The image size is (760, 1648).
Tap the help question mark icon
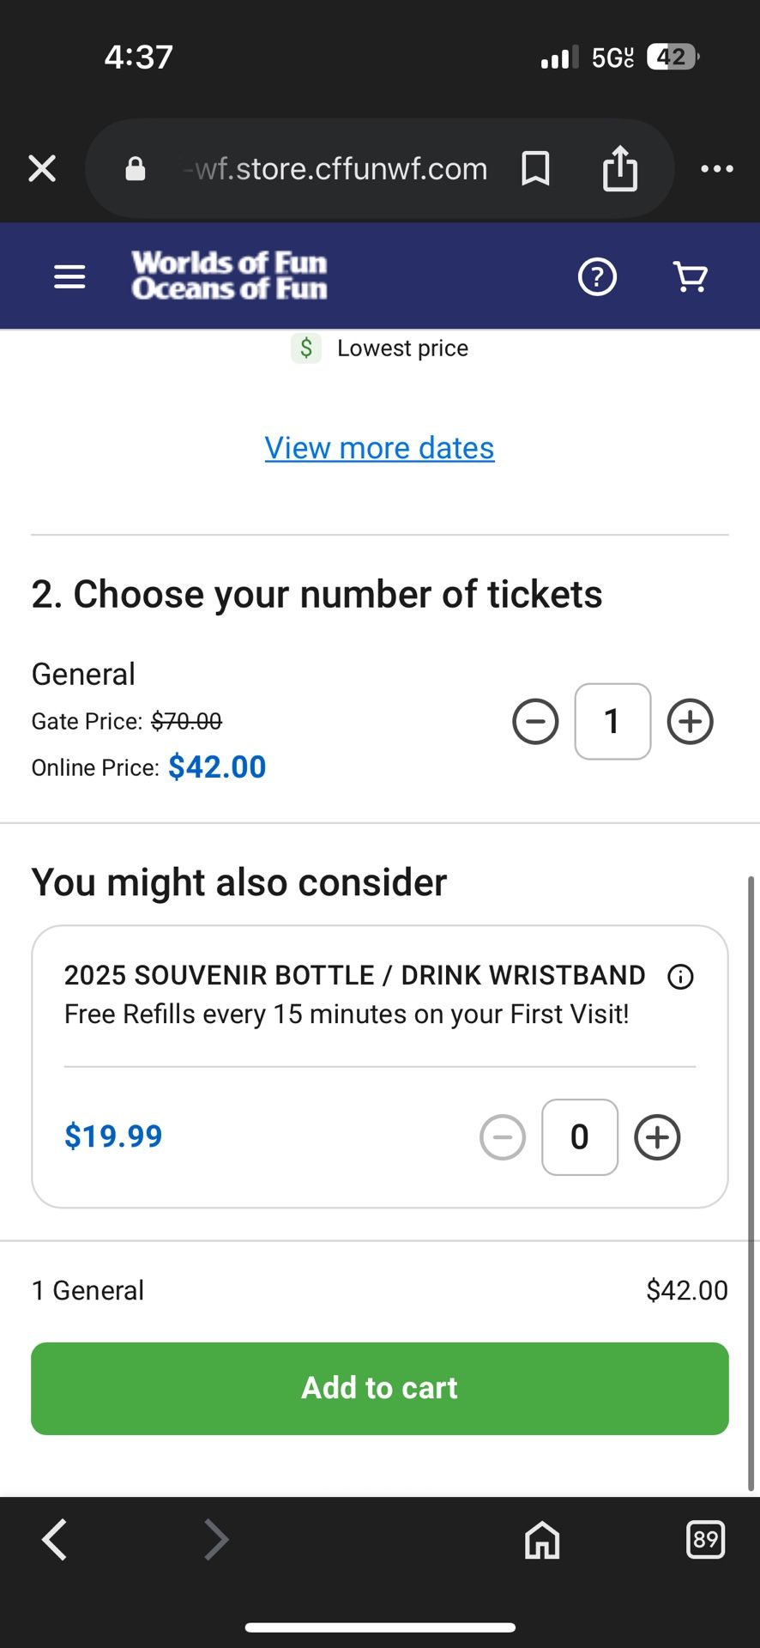tap(597, 276)
